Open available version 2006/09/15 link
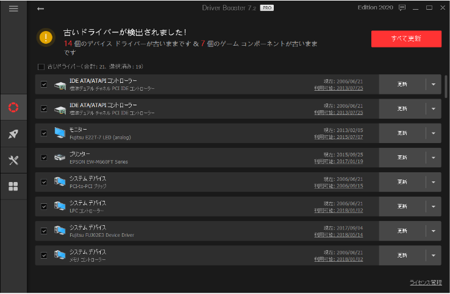 [x=338, y=186]
